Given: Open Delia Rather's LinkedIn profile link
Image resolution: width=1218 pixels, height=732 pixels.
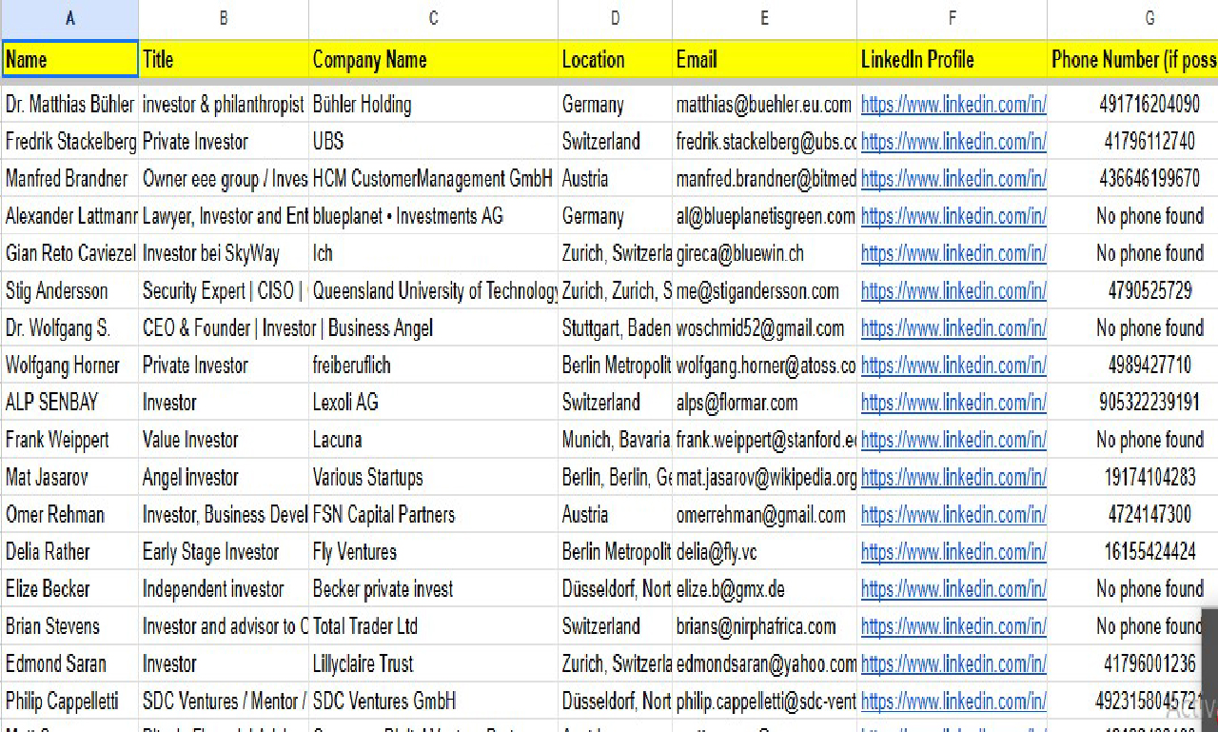Looking at the screenshot, I should [x=953, y=551].
